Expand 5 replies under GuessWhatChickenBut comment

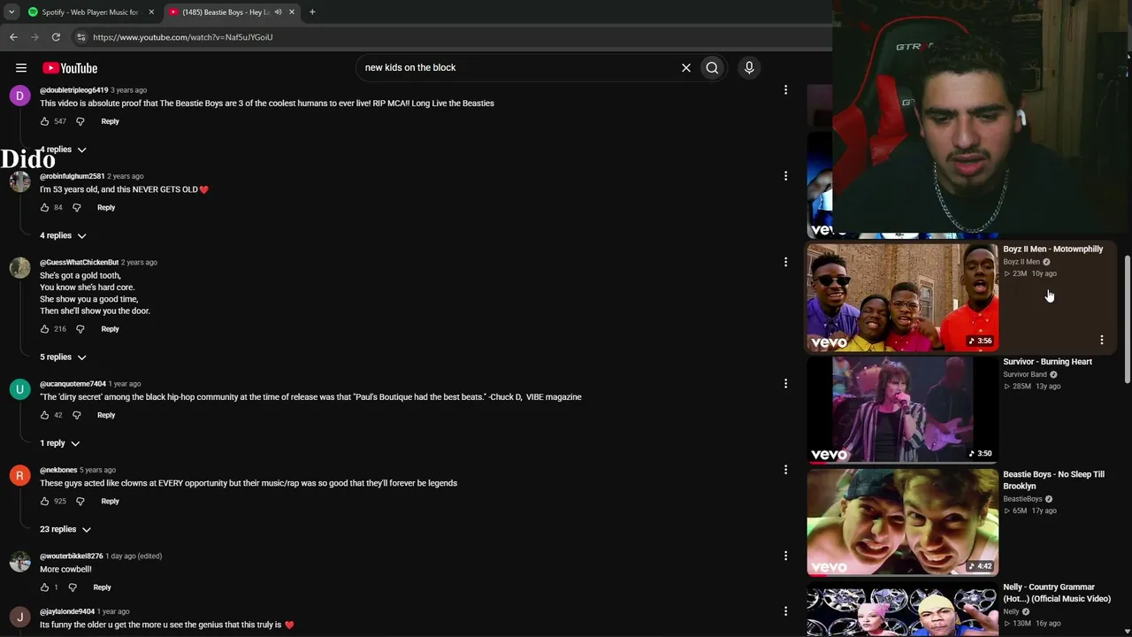point(63,357)
